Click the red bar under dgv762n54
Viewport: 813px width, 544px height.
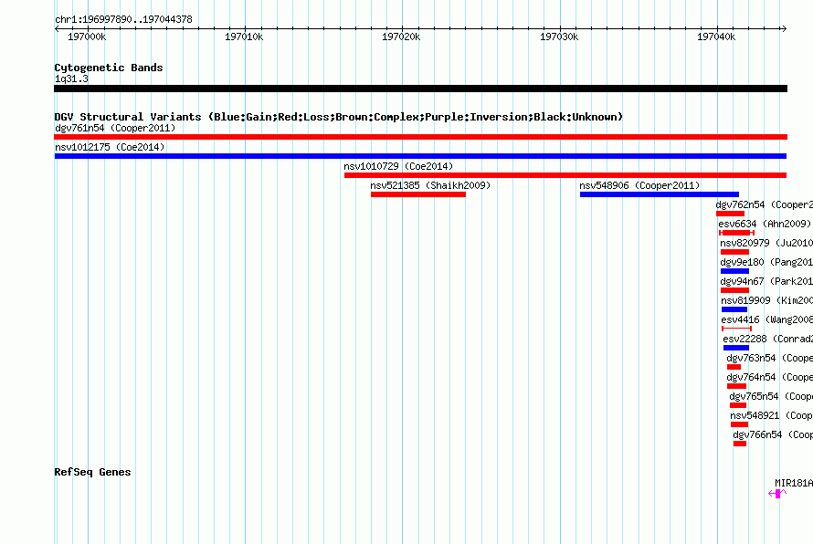pos(730,214)
